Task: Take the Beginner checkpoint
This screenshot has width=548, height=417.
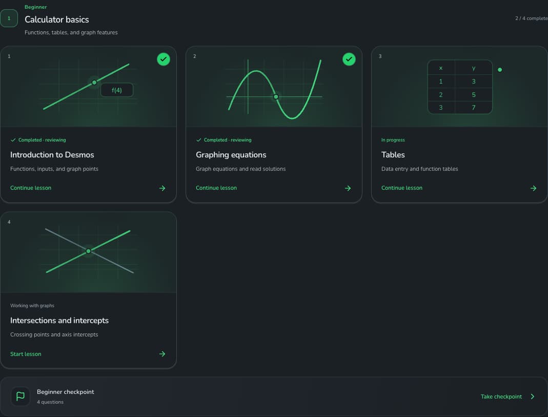Action: (x=501, y=396)
